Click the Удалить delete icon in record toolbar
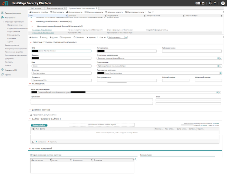The width and height of the screenshot is (228, 178). click(x=87, y=37)
